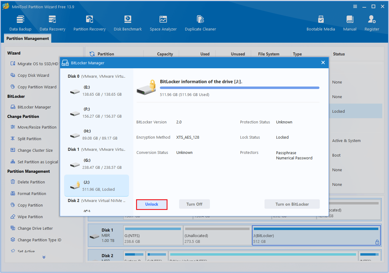Viewport: 389px width, 273px height.
Task: Start Disk Benchmark from toolbar
Action: [128, 23]
